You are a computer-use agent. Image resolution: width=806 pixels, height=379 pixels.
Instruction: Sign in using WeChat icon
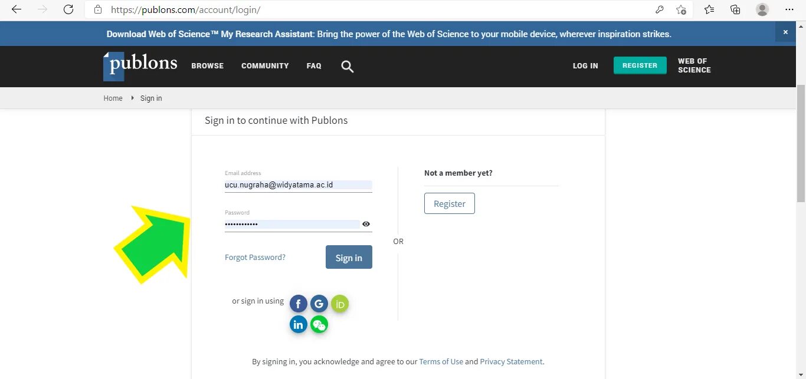tap(319, 324)
